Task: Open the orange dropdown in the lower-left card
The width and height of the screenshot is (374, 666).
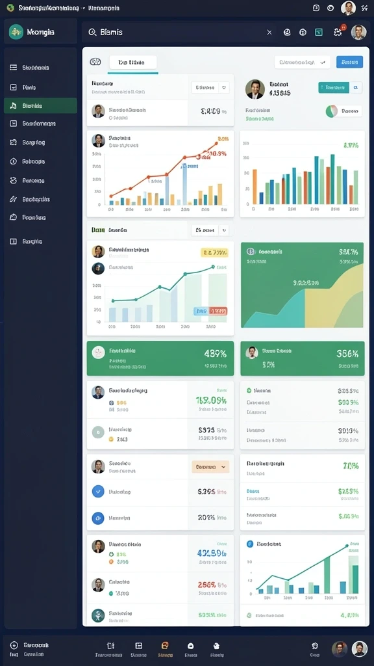Action: point(210,467)
